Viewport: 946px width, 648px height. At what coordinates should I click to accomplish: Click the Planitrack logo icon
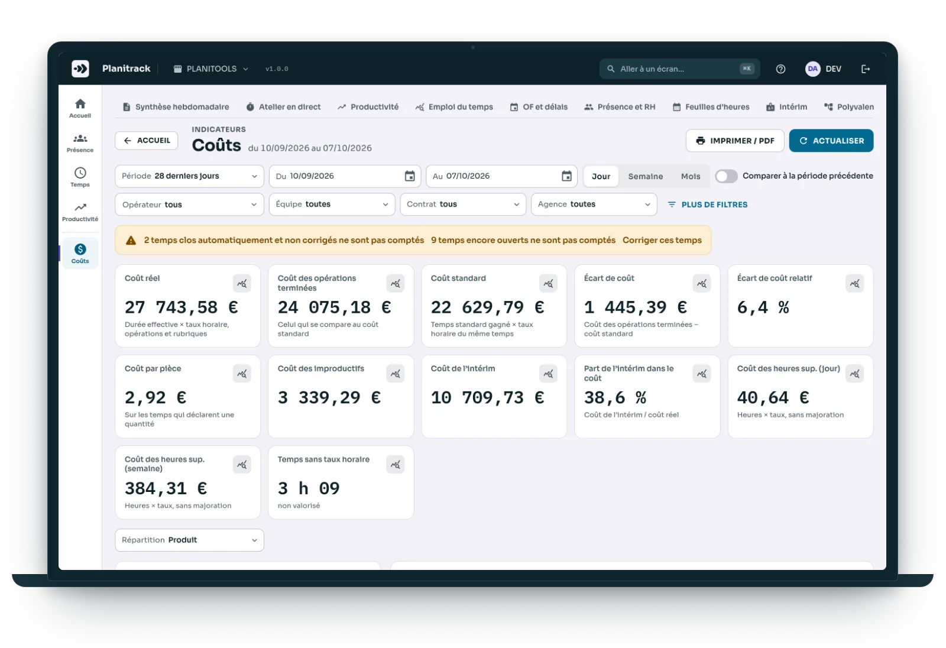pyautogui.click(x=80, y=69)
